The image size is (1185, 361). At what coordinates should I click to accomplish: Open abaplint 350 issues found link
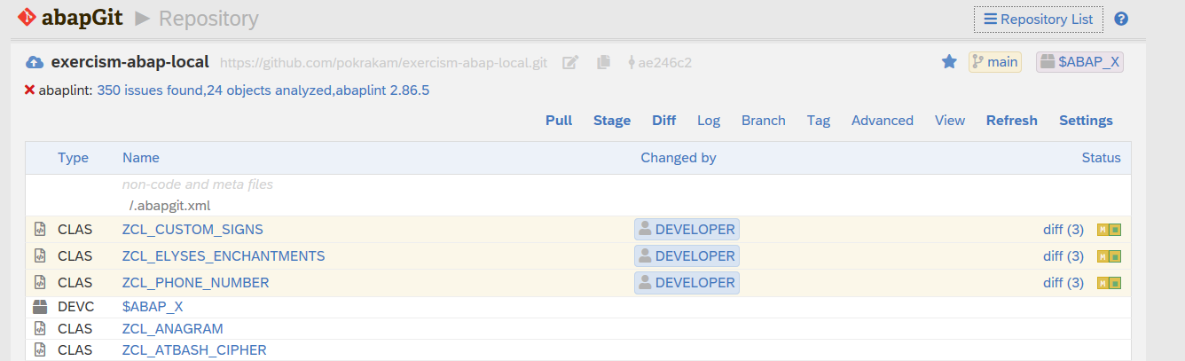coord(263,90)
